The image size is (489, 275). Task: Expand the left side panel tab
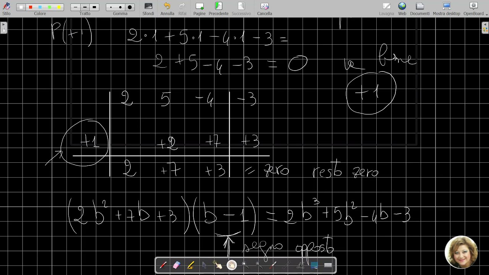(3, 28)
